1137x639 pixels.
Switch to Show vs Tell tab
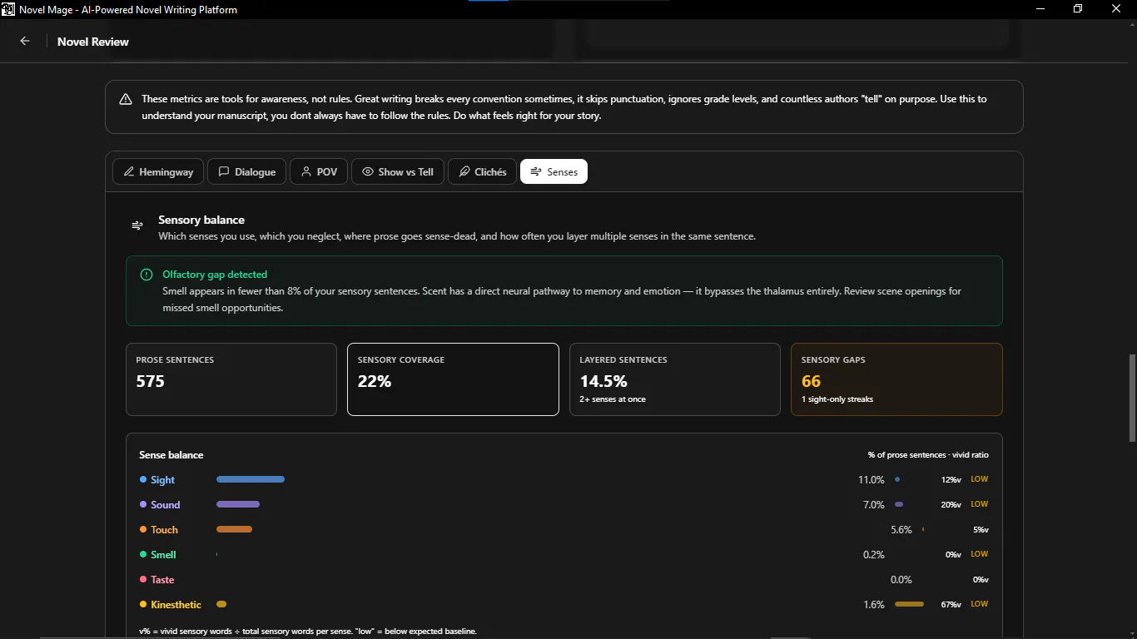pyautogui.click(x=398, y=171)
